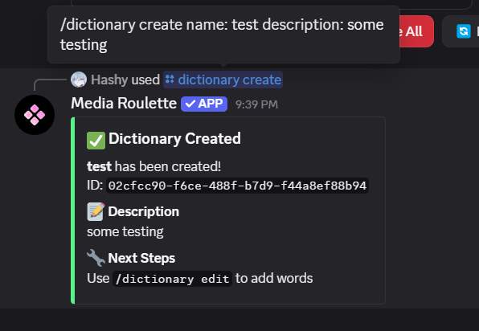Click the red button ending in 'All'

[x=416, y=31]
